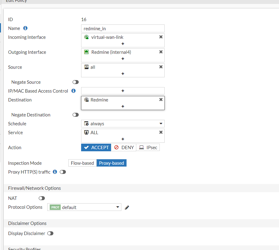
Task: Click the Redmine (internal4) interface icon
Action: click(87, 52)
